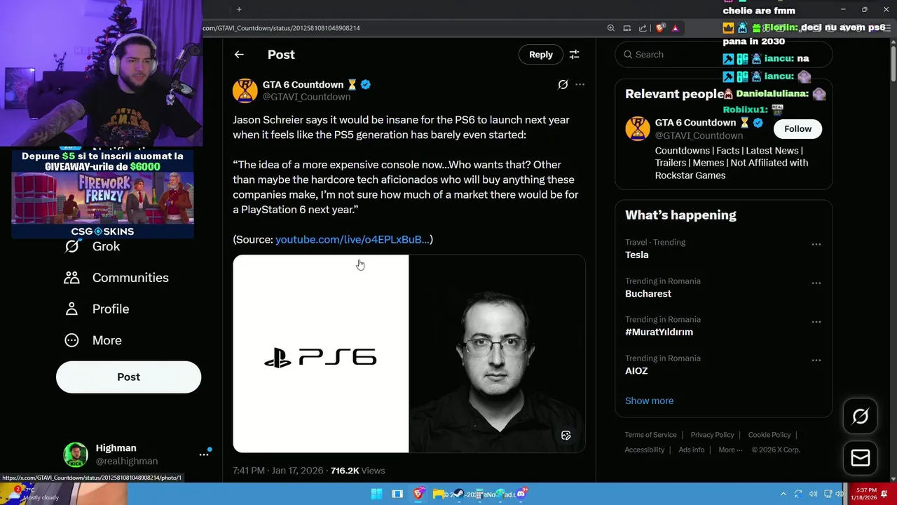897x505 pixels.
Task: Open Steam from the taskbar
Action: tap(458, 494)
